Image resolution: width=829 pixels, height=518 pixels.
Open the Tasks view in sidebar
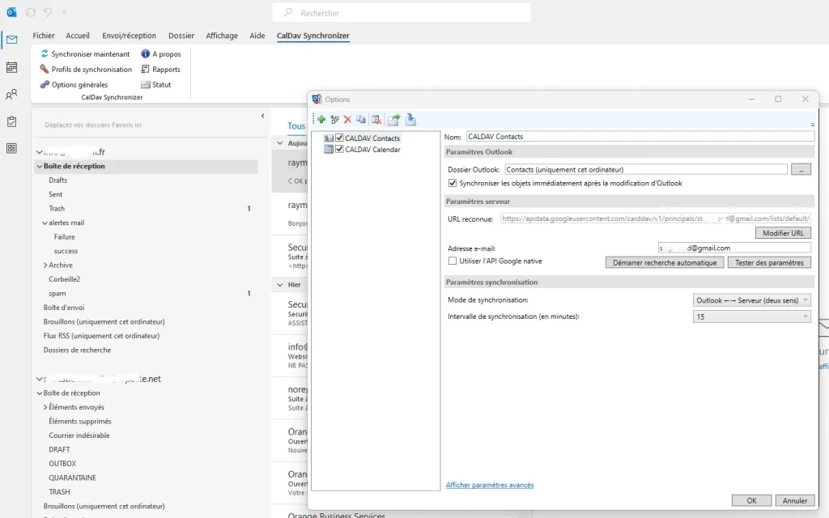click(11, 121)
